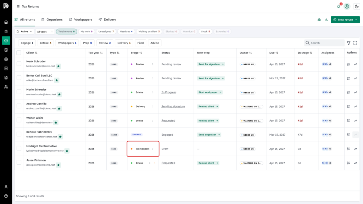Open row actions for Marie Schrader
The height and width of the screenshot is (204, 363).
point(348,92)
